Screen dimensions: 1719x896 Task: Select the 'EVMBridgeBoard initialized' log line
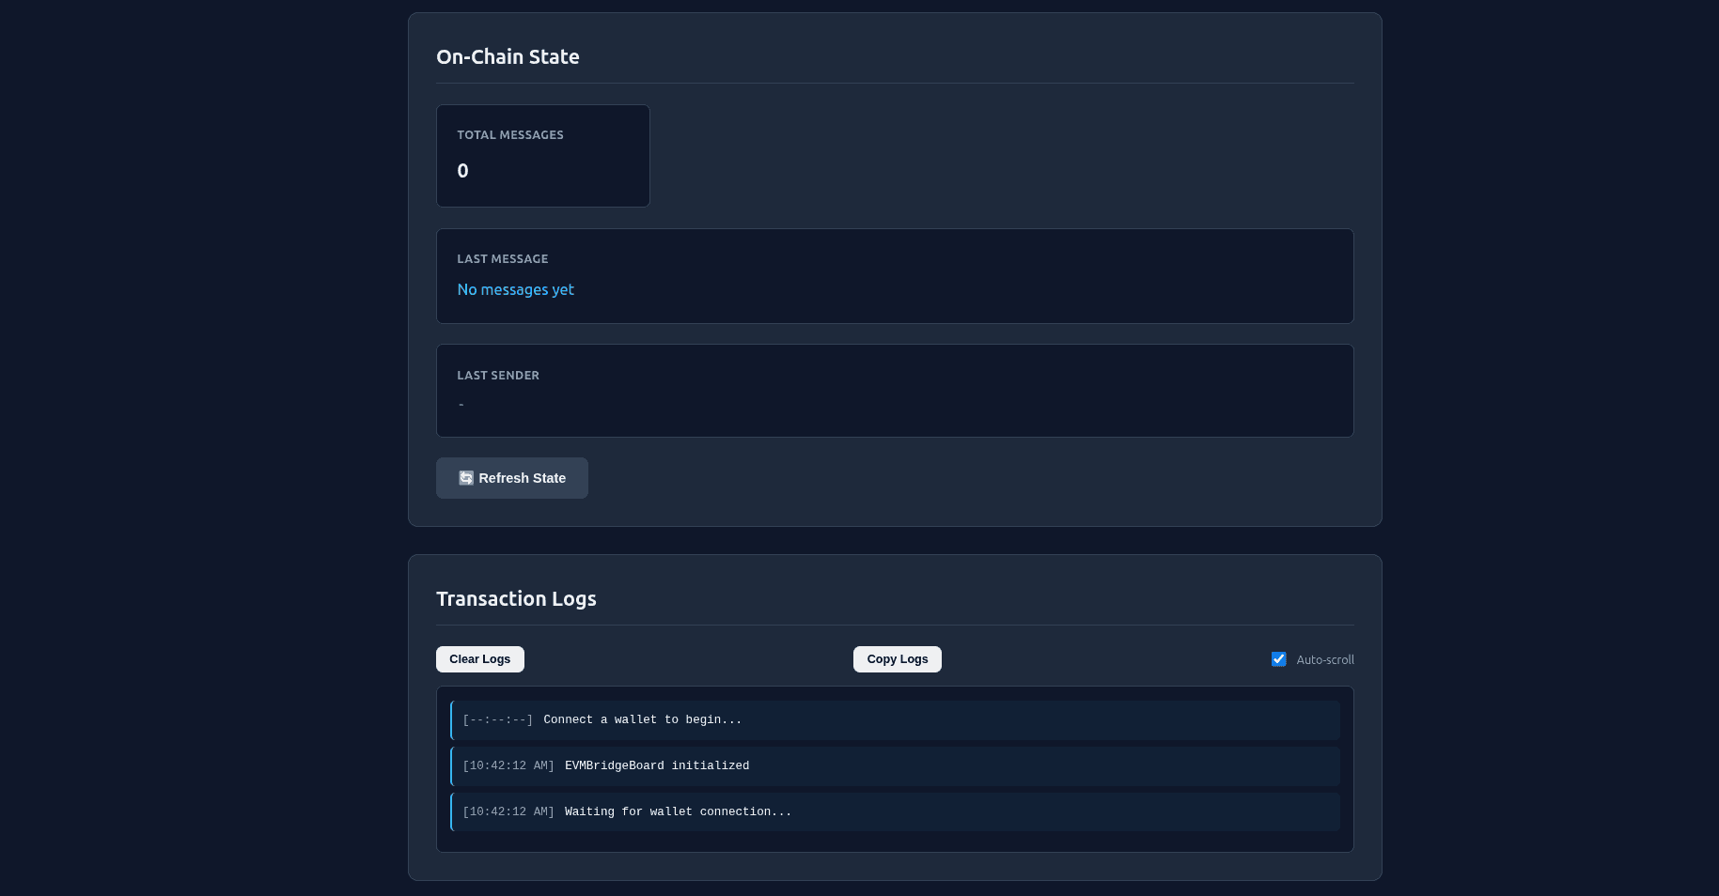click(x=896, y=766)
